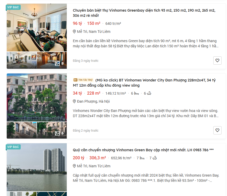The height and width of the screenshot is (196, 227).
Task: Click bed icon on the 34 tỷ listing
Action: pos(136,93)
